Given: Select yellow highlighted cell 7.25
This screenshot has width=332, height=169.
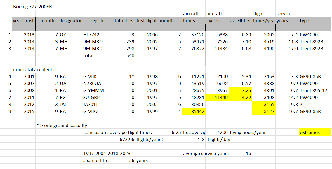Looking at the screenshot, I should tap(240, 90).
